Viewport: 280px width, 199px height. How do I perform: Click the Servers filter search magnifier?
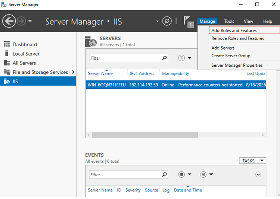tap(164, 58)
